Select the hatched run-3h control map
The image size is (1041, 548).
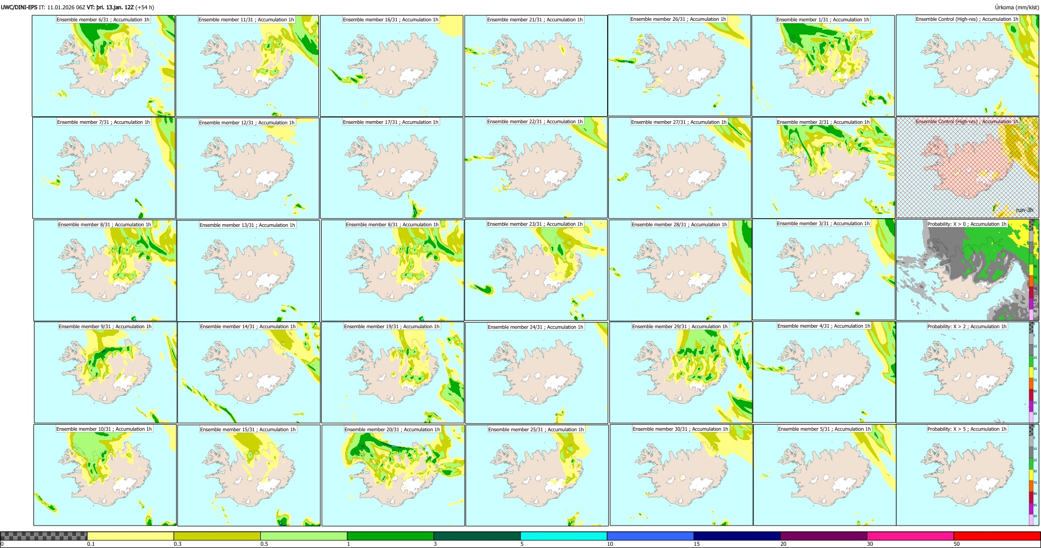tap(968, 168)
